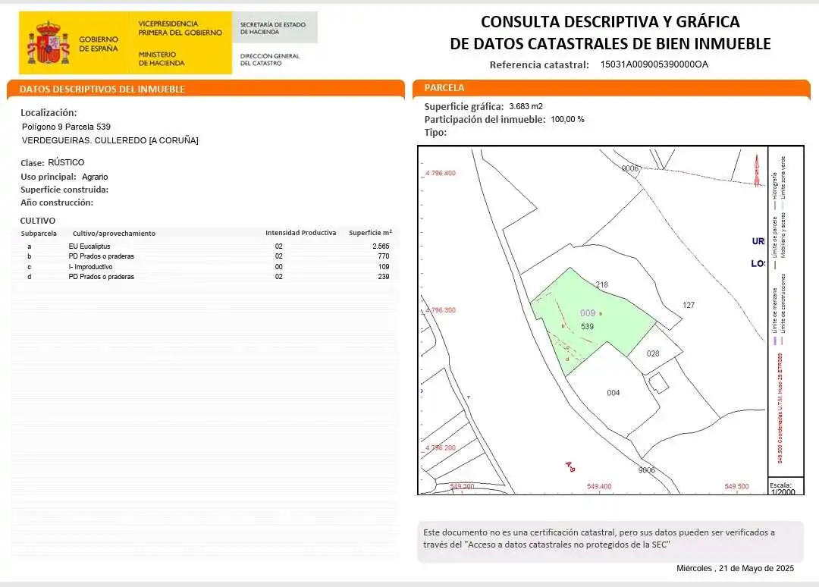This screenshot has height=587, width=819.
Task: Click the 9006 label at the map bottom
Action: tap(647, 470)
